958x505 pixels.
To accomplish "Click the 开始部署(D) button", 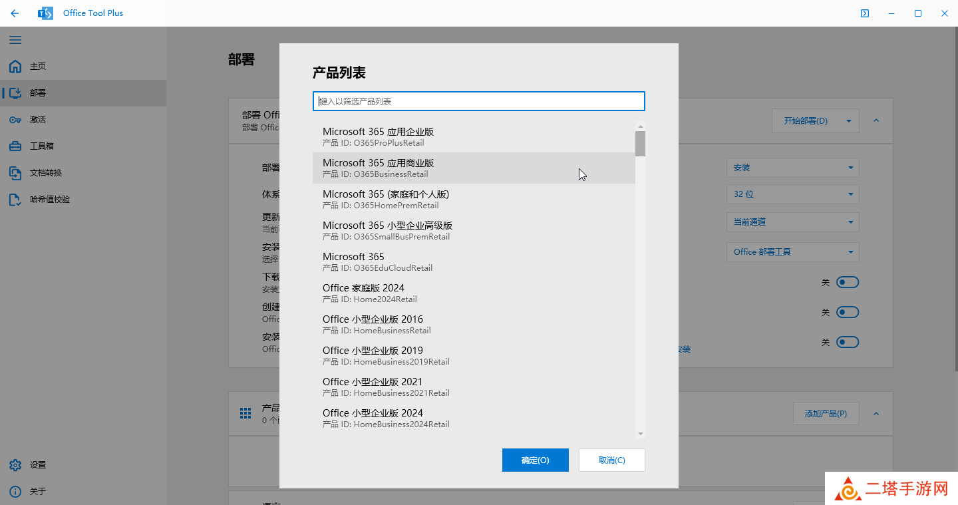I will tap(805, 121).
